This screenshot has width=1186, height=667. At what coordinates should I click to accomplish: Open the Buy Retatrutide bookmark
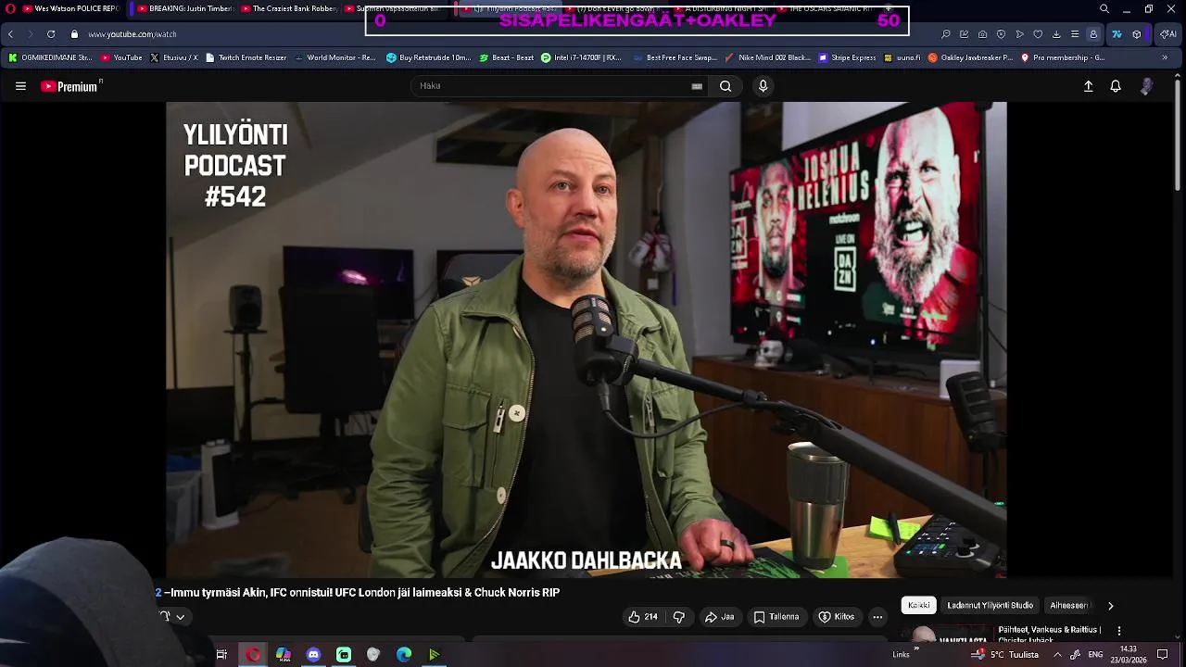tap(429, 57)
